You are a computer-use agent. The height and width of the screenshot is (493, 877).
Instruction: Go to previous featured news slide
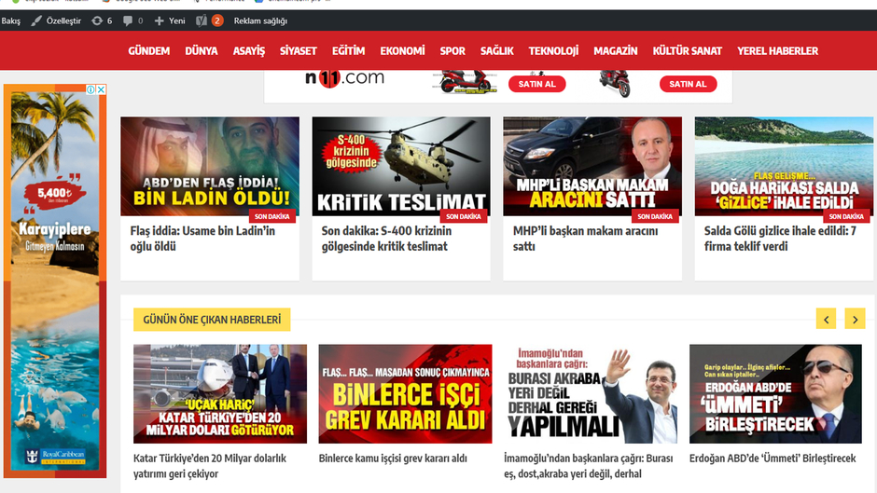coord(826,319)
